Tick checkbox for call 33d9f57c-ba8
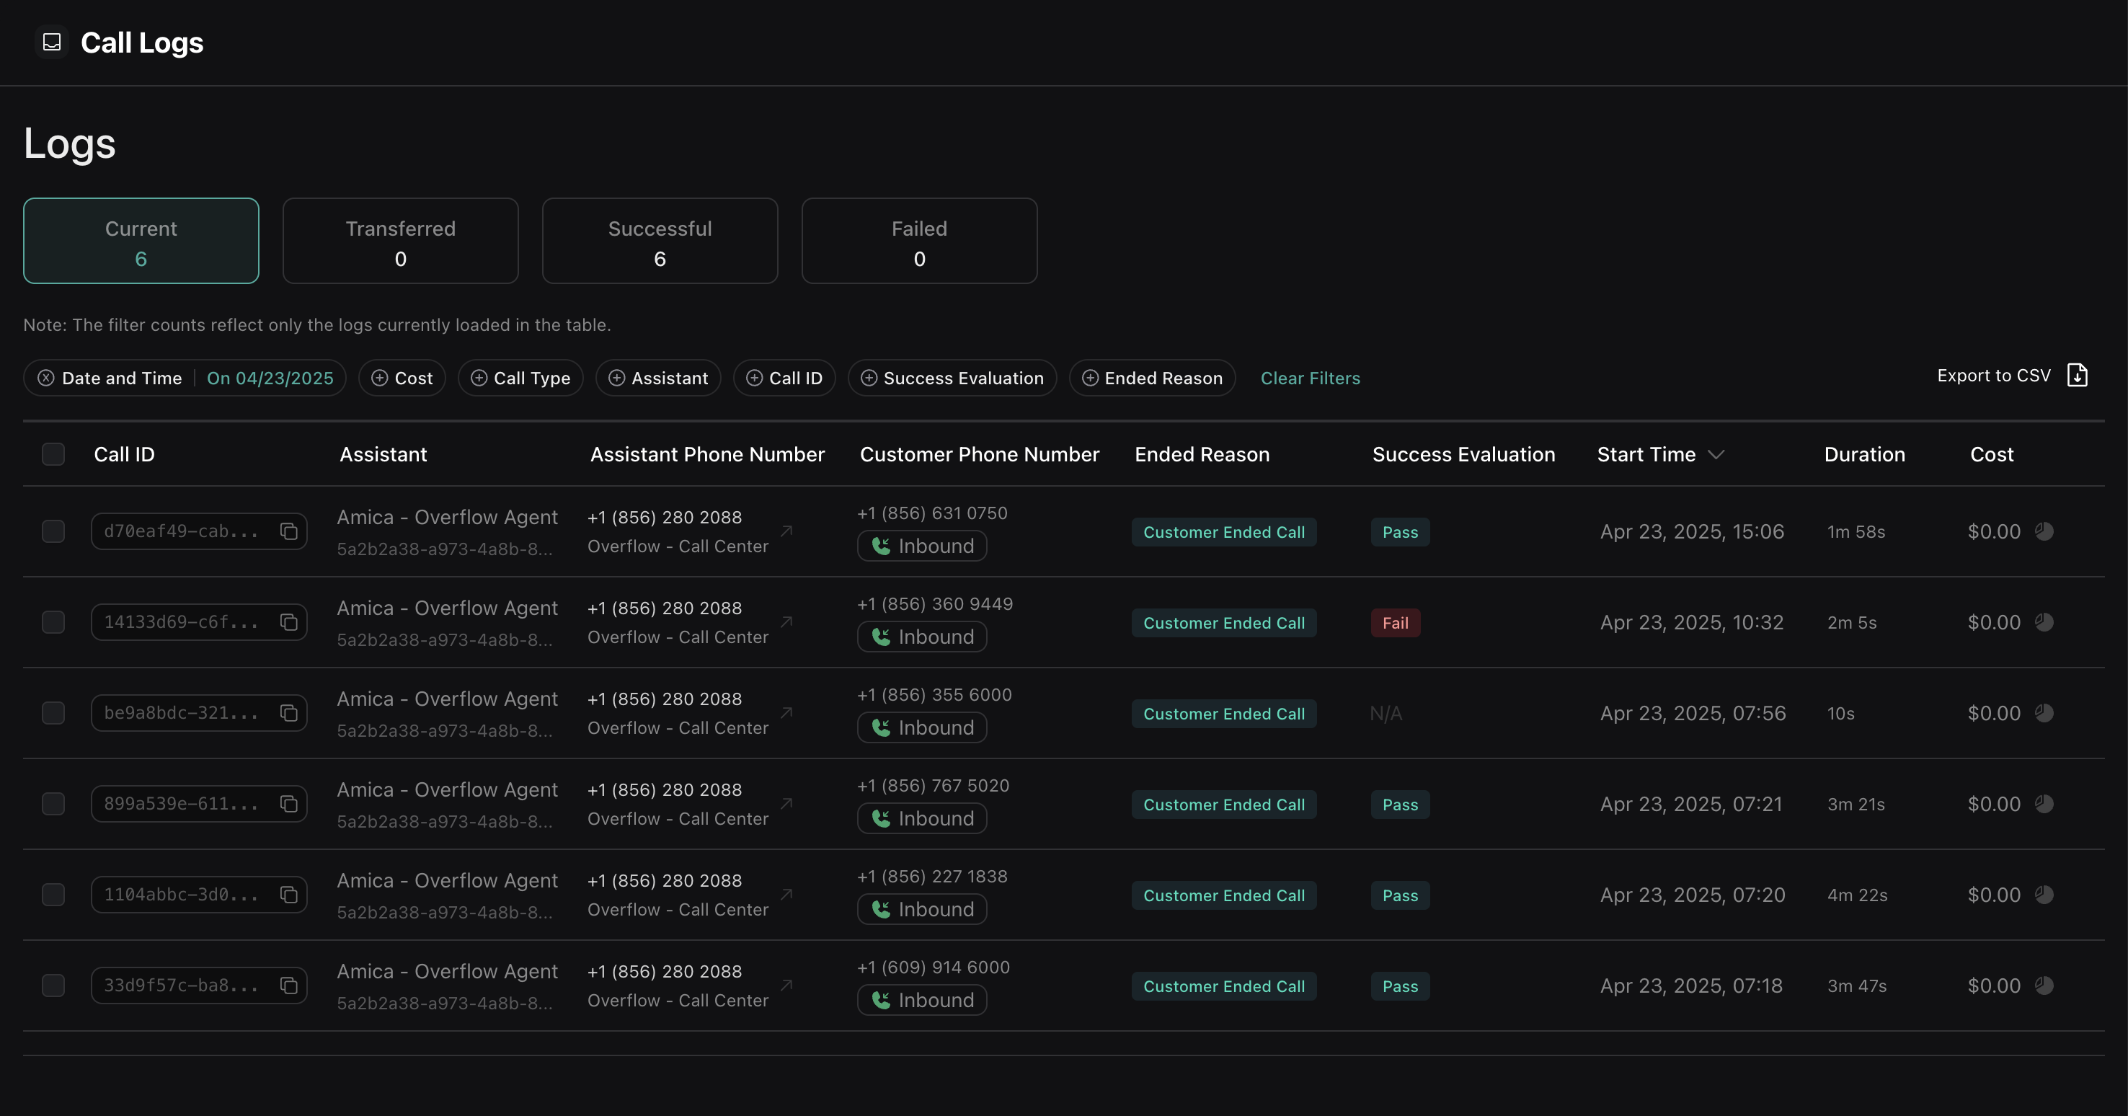Viewport: 2128px width, 1116px height. coord(53,986)
